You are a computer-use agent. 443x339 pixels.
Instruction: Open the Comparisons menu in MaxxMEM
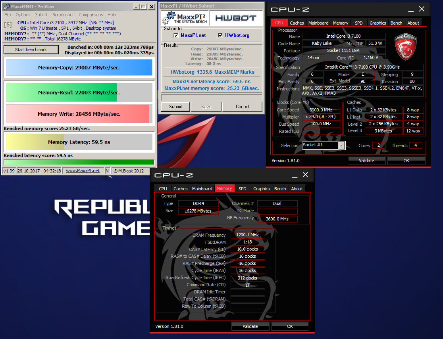(91, 15)
